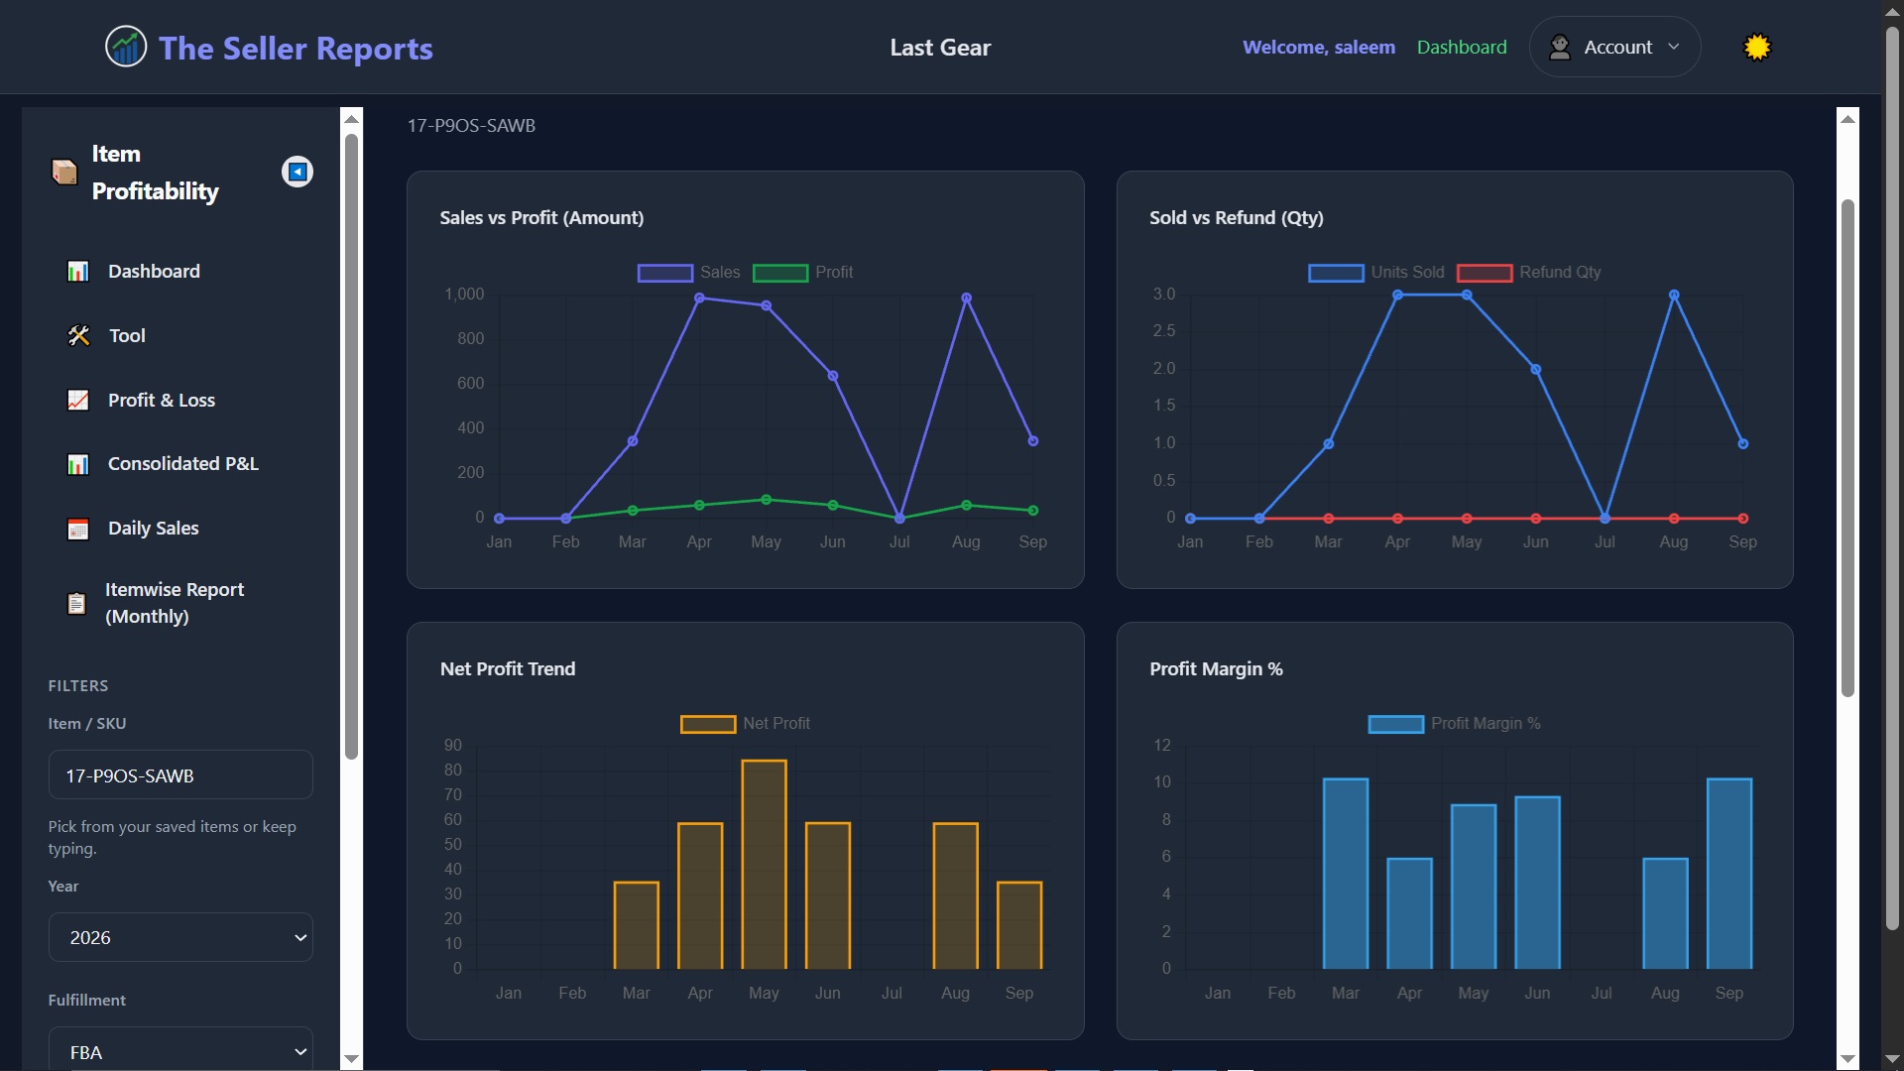Image resolution: width=1904 pixels, height=1071 pixels.
Task: Click the Aug Units Sold data point
Action: tap(1674, 295)
